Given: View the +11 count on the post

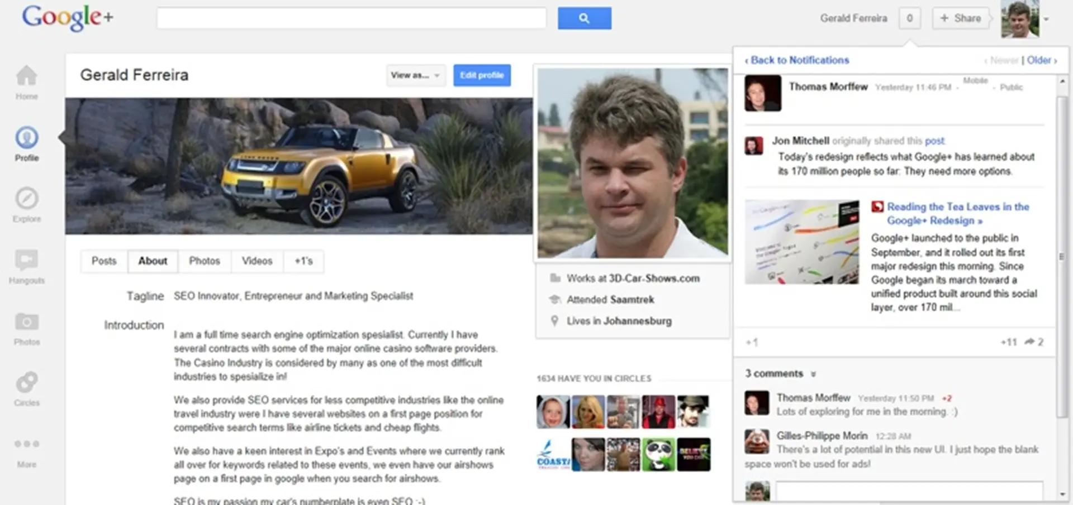Looking at the screenshot, I should pyautogui.click(x=1009, y=342).
